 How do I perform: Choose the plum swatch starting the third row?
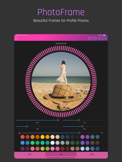22,148
